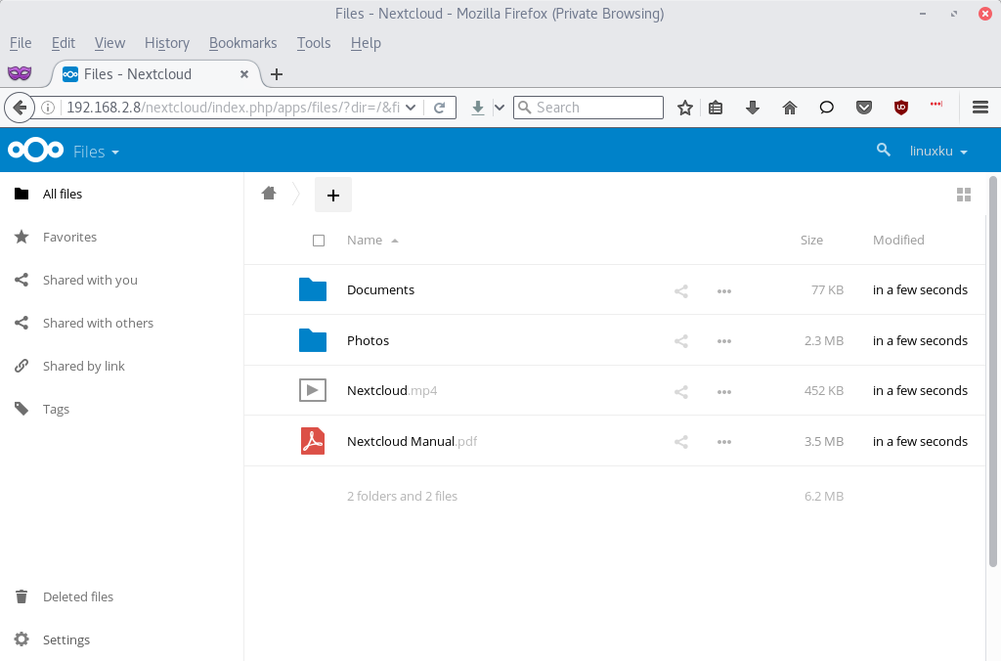Image resolution: width=1001 pixels, height=661 pixels.
Task: Click the plus button to create new file
Action: [x=333, y=195]
